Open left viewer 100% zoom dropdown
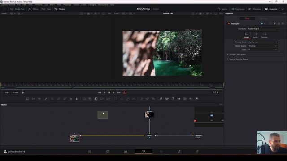The image size is (287, 161). tap(4, 13)
